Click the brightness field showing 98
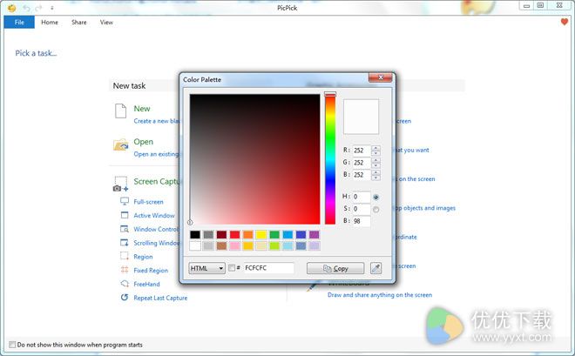This screenshot has height=356, width=575. [362, 221]
